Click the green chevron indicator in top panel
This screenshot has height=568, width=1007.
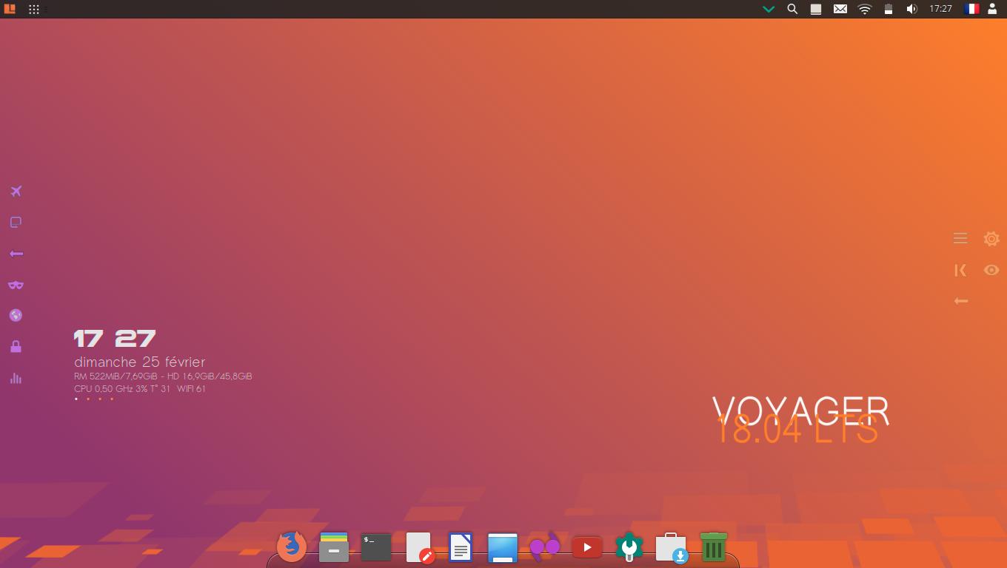pos(769,9)
